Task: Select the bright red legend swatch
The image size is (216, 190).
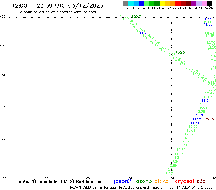Action: tap(178, 4)
